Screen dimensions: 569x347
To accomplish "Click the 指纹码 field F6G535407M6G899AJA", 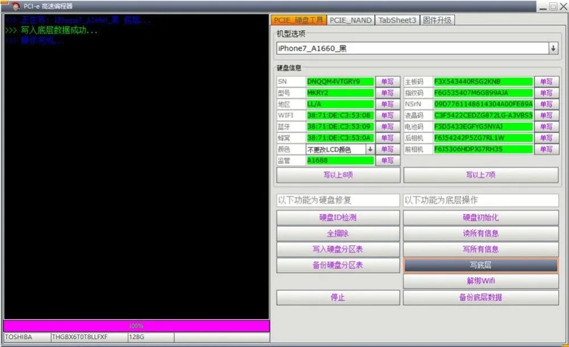I will [x=483, y=93].
